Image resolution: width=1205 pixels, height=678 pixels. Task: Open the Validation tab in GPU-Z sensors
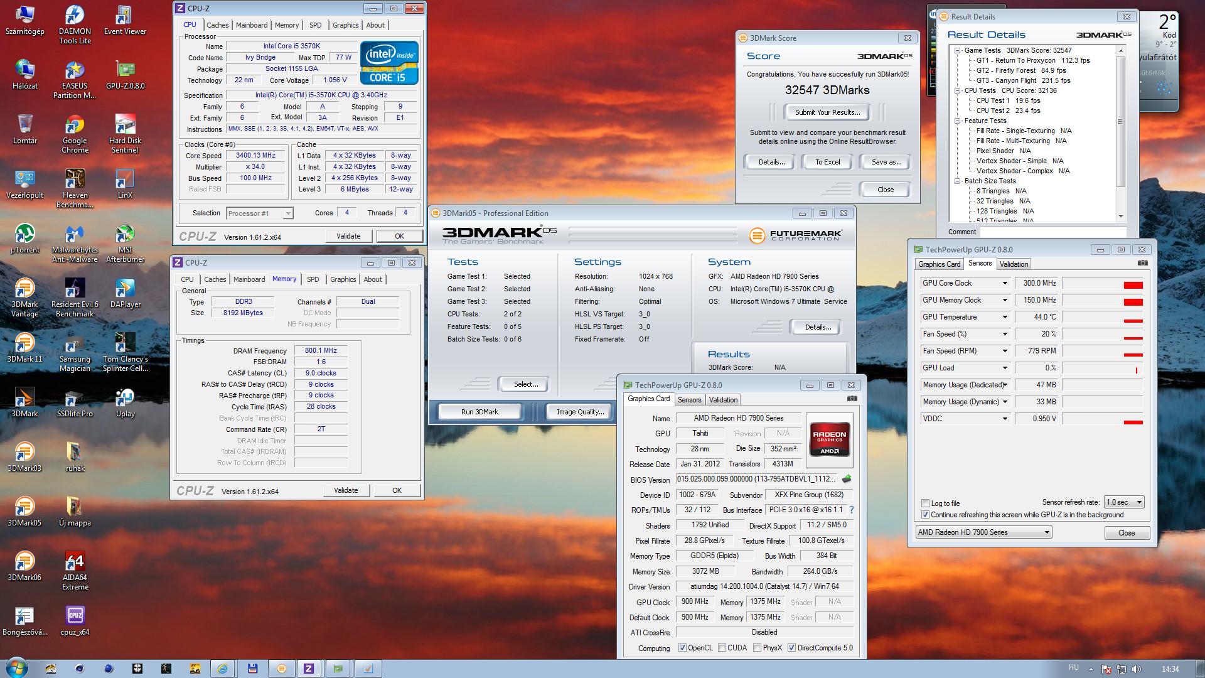click(1014, 264)
